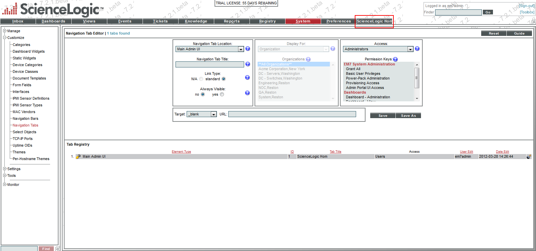
Task: Click the Permission Keys list scrollbar
Action: 417,82
